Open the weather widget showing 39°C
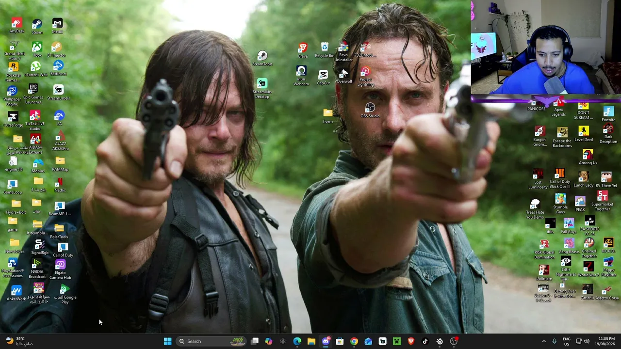Screen dimensions: 621x349 pos(18,341)
